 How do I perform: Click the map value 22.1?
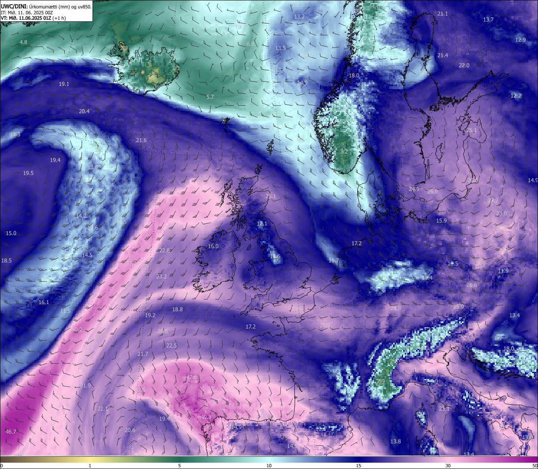[x=103, y=409]
